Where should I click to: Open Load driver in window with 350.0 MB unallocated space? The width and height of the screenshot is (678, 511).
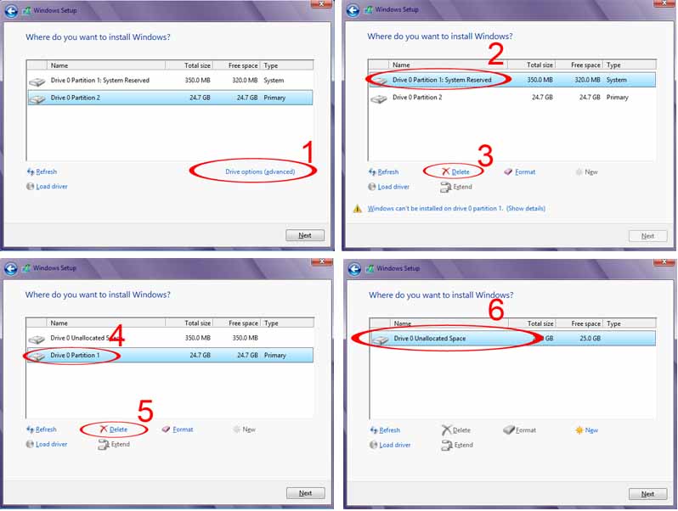(x=47, y=444)
